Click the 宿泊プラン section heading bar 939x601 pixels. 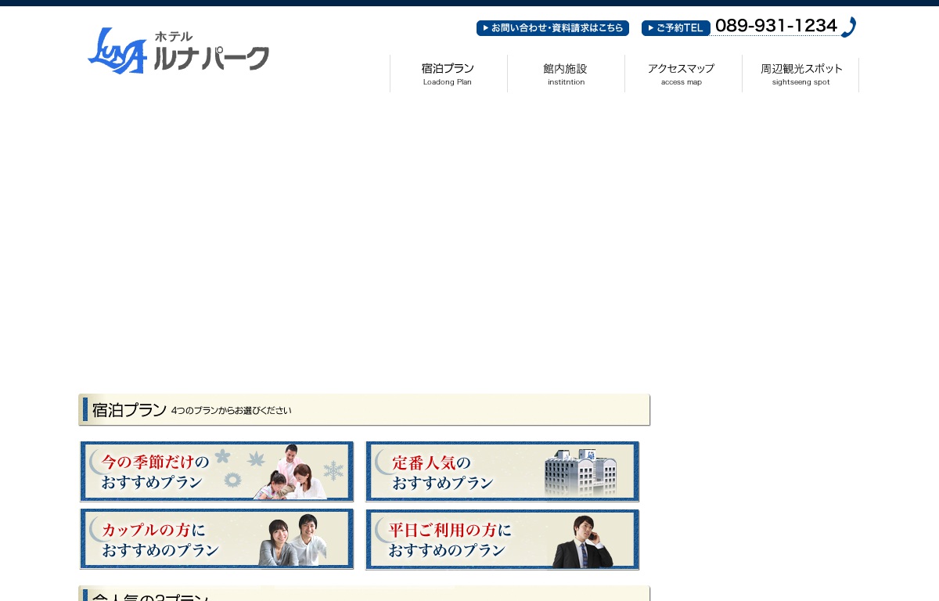tap(365, 410)
